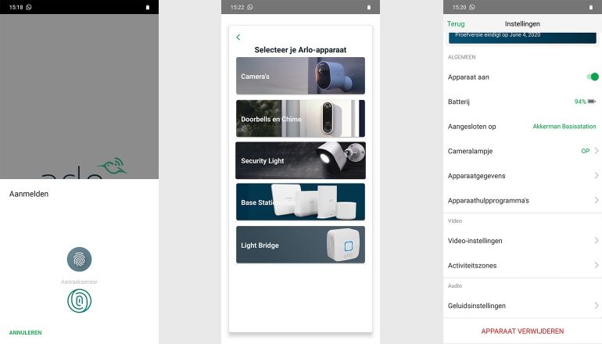602x344 pixels.
Task: Open the Apparaatgegevens row
Action: [x=521, y=176]
